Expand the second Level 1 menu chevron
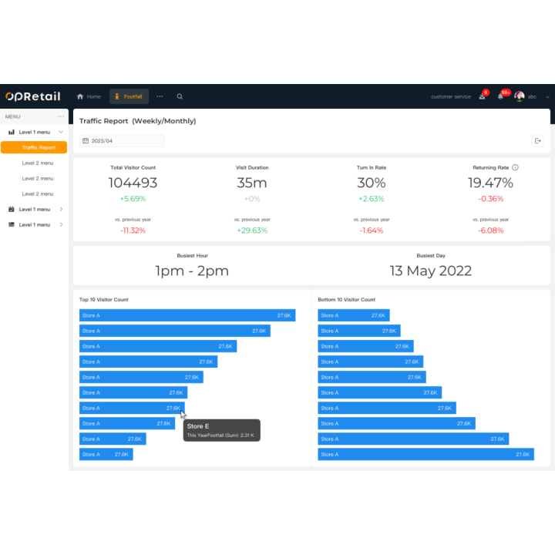 pyautogui.click(x=61, y=209)
